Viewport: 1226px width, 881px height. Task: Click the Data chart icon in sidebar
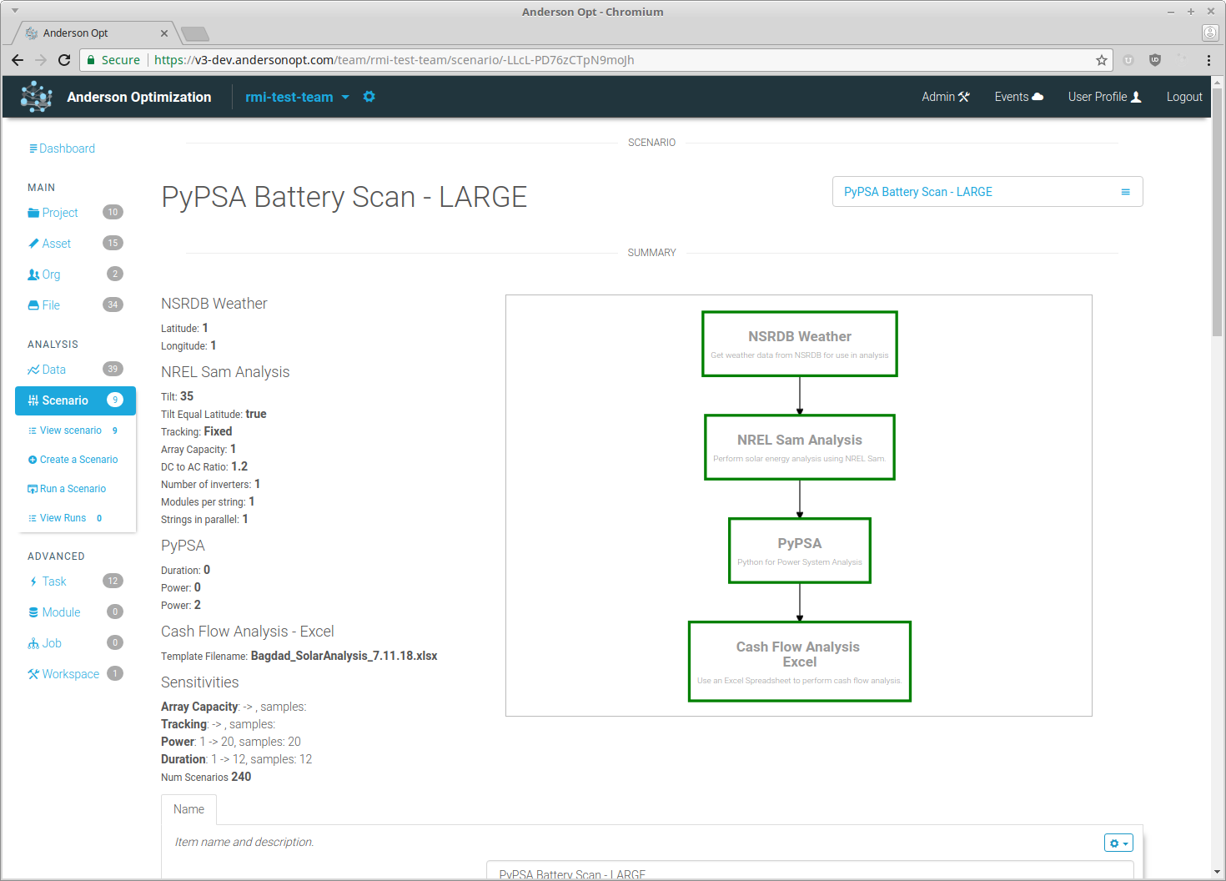pos(33,370)
